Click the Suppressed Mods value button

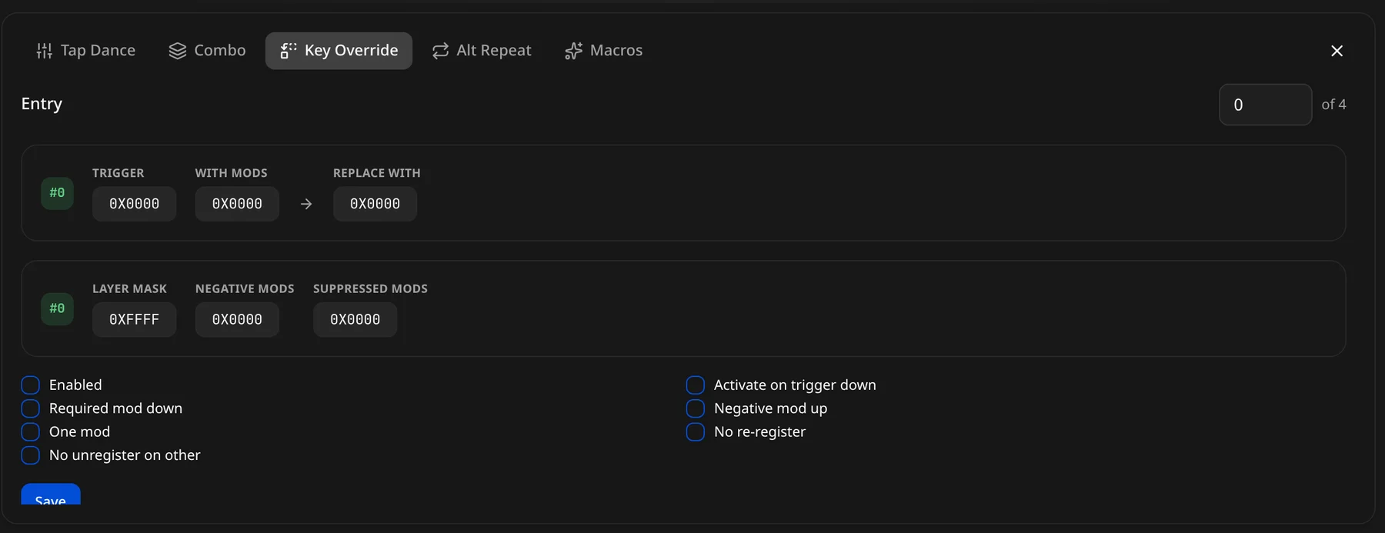coord(355,319)
